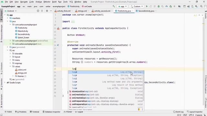Click the Search Everywhere magnifier icon
Image resolution: width=207 pixels, height=116 pixels.
click(x=201, y=6)
